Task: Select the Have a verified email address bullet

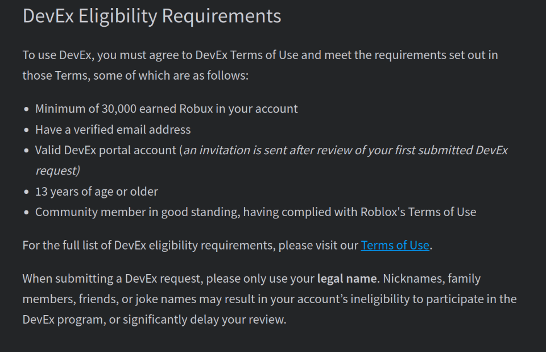Action: 113,130
